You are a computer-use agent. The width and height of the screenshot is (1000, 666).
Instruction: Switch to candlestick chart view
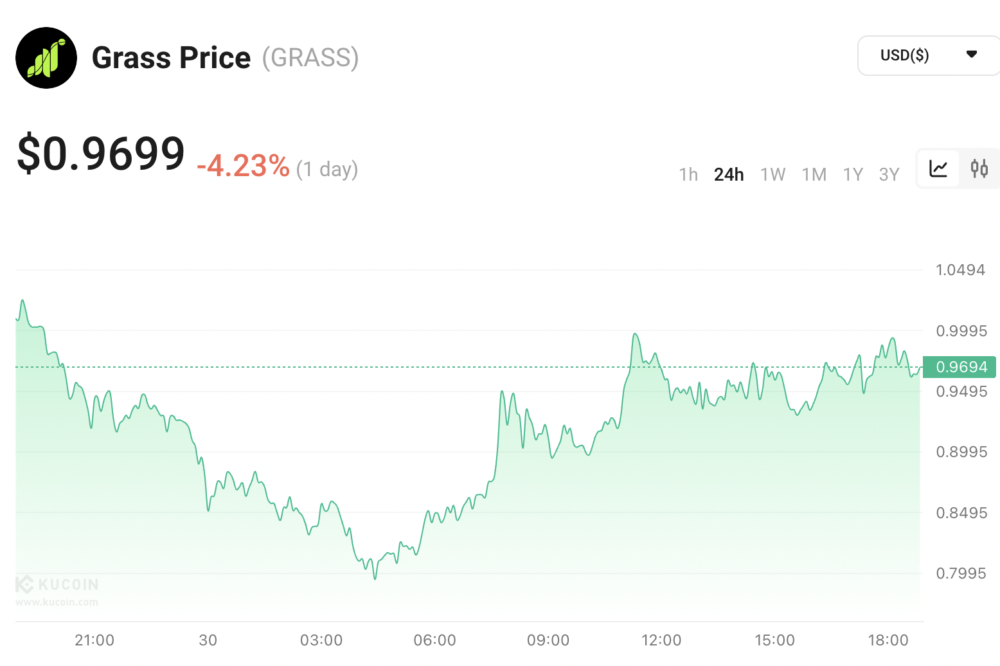[979, 169]
